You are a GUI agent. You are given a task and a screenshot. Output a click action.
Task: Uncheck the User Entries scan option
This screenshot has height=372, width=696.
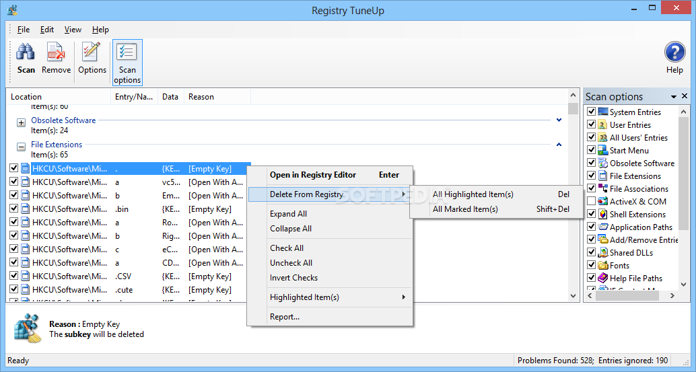pyautogui.click(x=591, y=124)
